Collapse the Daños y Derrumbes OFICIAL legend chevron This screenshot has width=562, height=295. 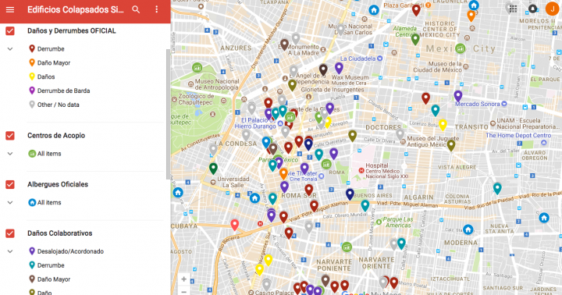tap(10, 48)
